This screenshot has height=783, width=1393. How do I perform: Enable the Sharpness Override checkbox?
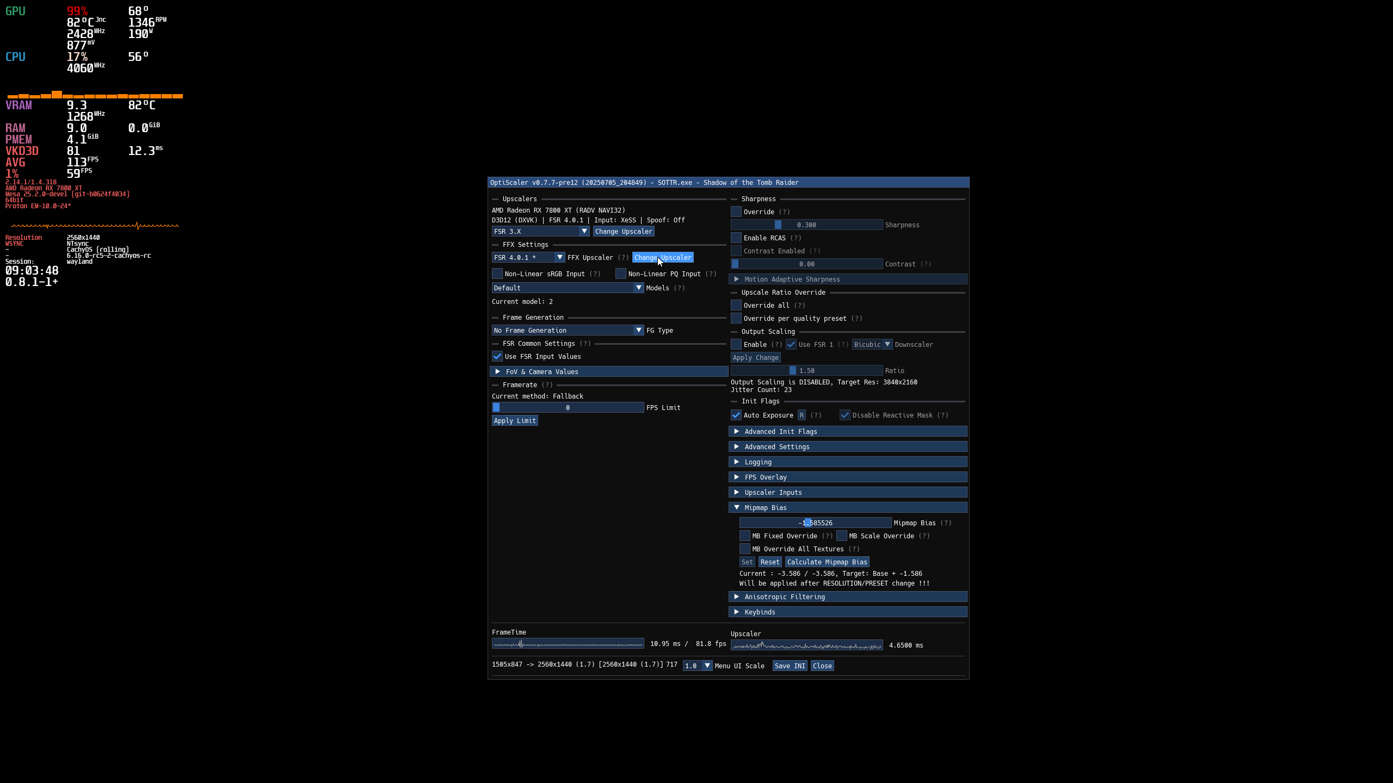(x=736, y=212)
